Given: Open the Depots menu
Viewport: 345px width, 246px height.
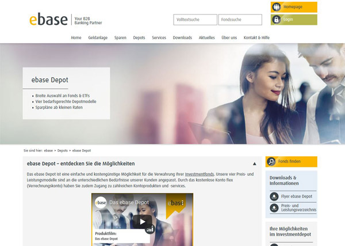Looking at the screenshot, I should pos(139,37).
